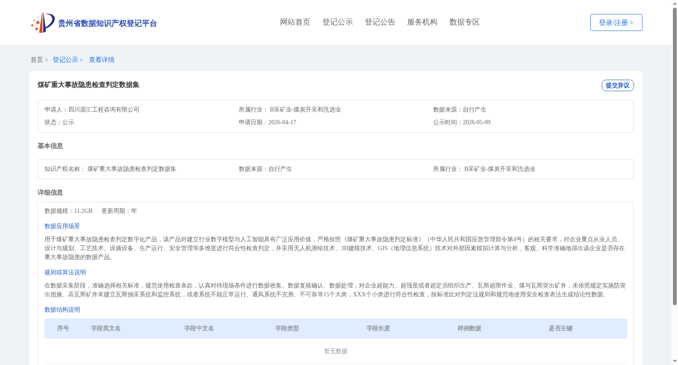Click the 提交异议 button
This screenshot has height=365, width=678.
(617, 85)
